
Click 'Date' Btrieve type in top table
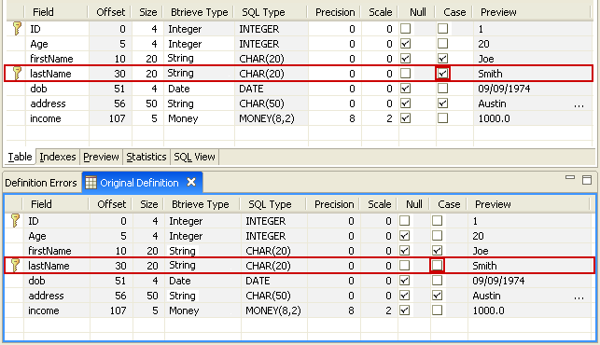179,89
